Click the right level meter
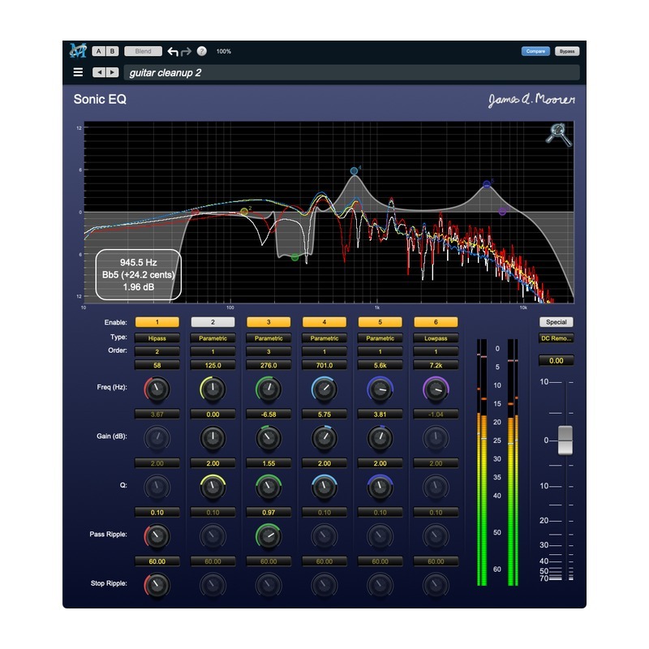Viewport: 649px width, 649px height. pyautogui.click(x=513, y=462)
